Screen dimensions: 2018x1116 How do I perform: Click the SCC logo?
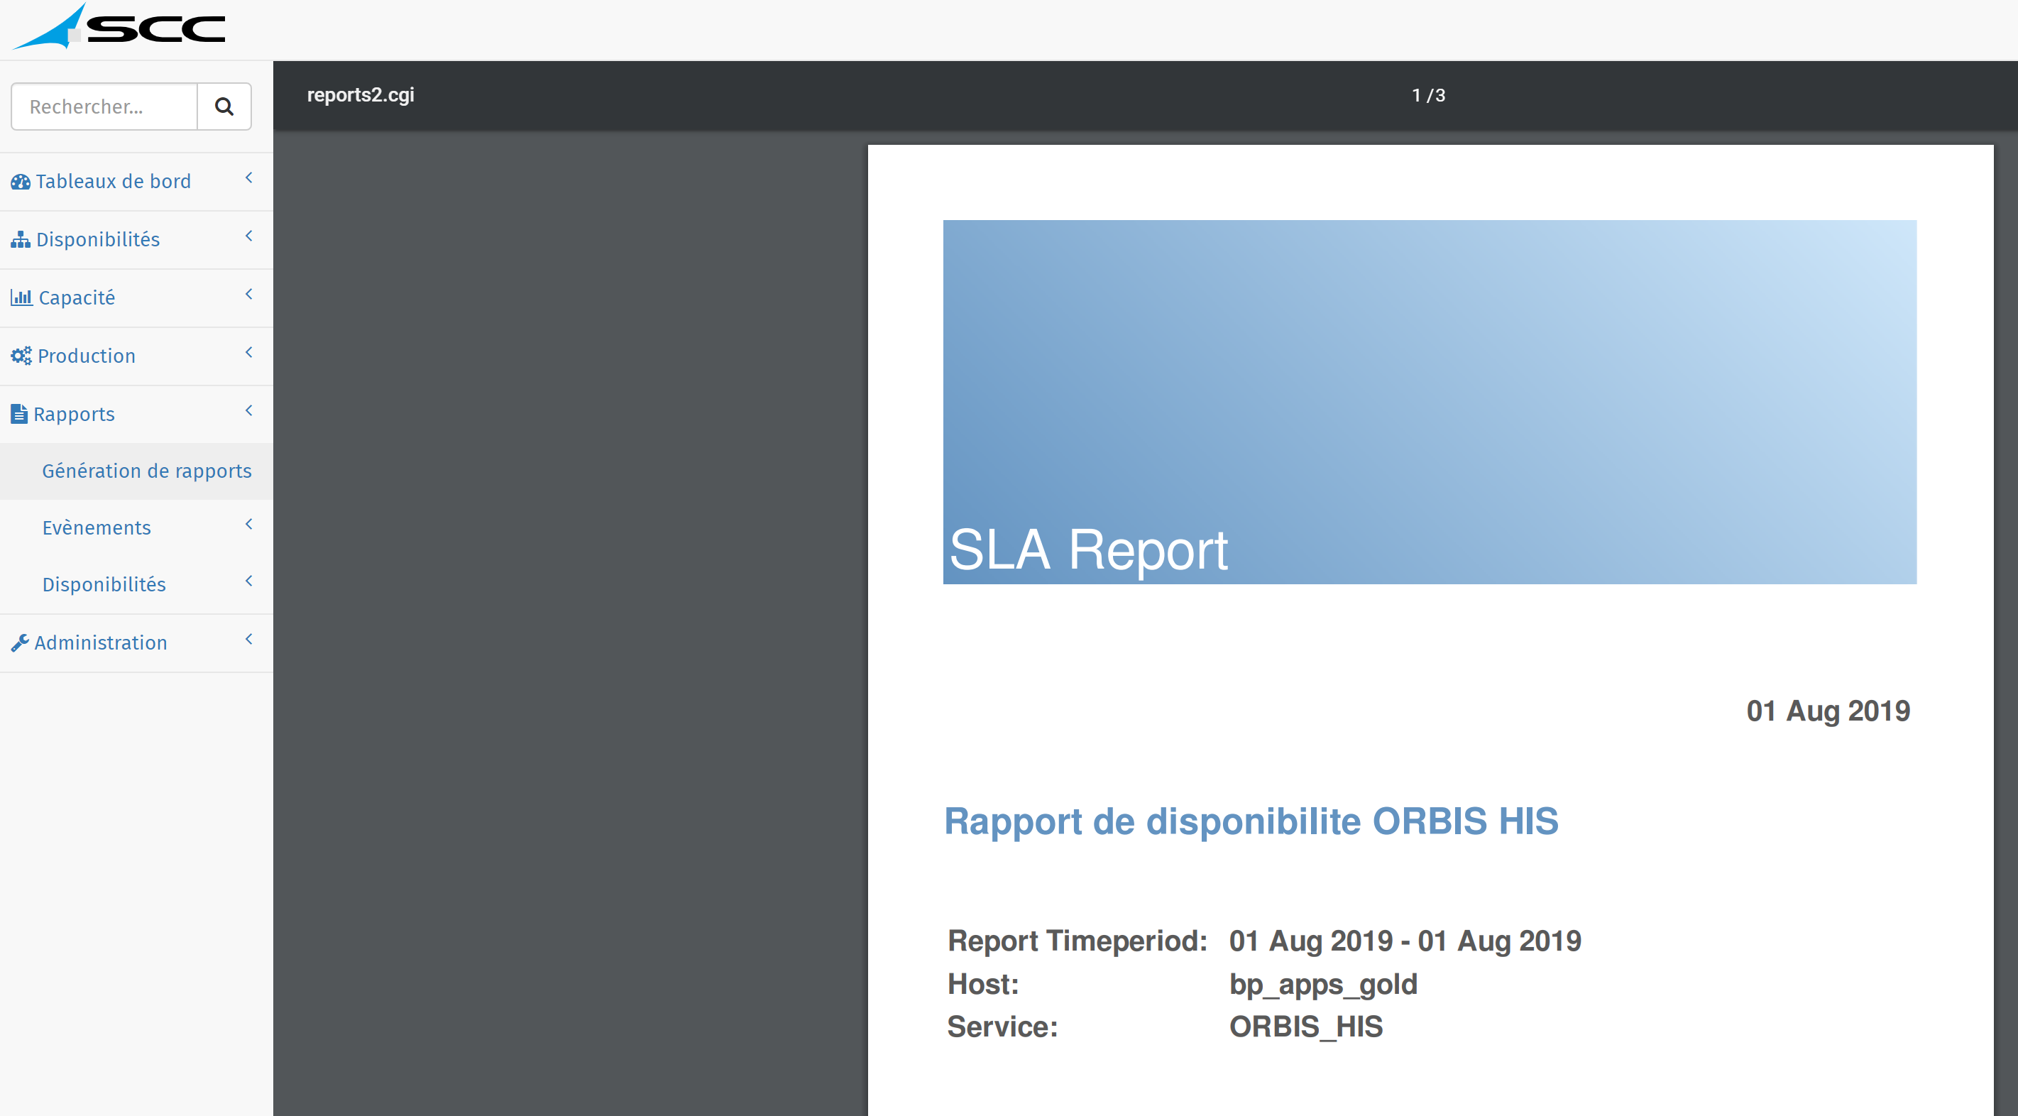(119, 28)
